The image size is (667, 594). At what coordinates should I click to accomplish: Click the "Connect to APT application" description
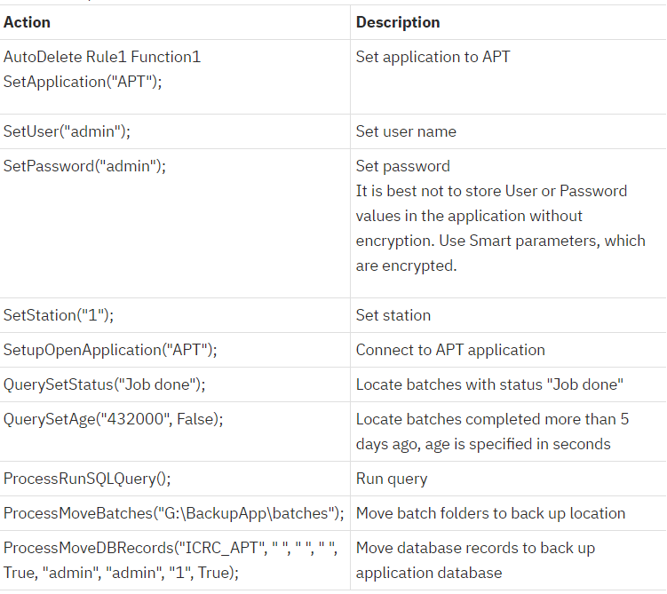click(x=450, y=350)
